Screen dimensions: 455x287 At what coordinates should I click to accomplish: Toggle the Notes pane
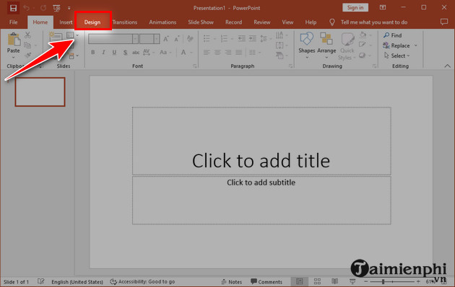coord(232,281)
